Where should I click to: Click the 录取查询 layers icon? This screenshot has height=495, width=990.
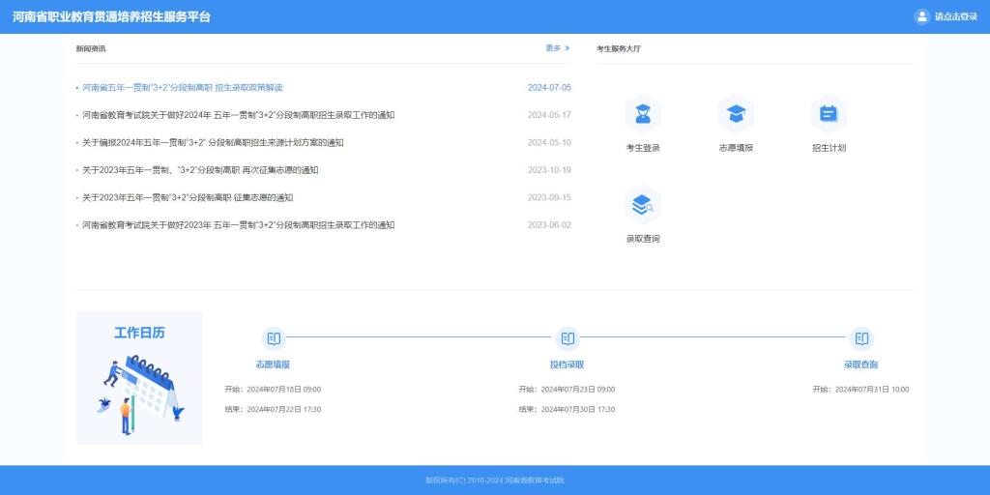point(643,205)
